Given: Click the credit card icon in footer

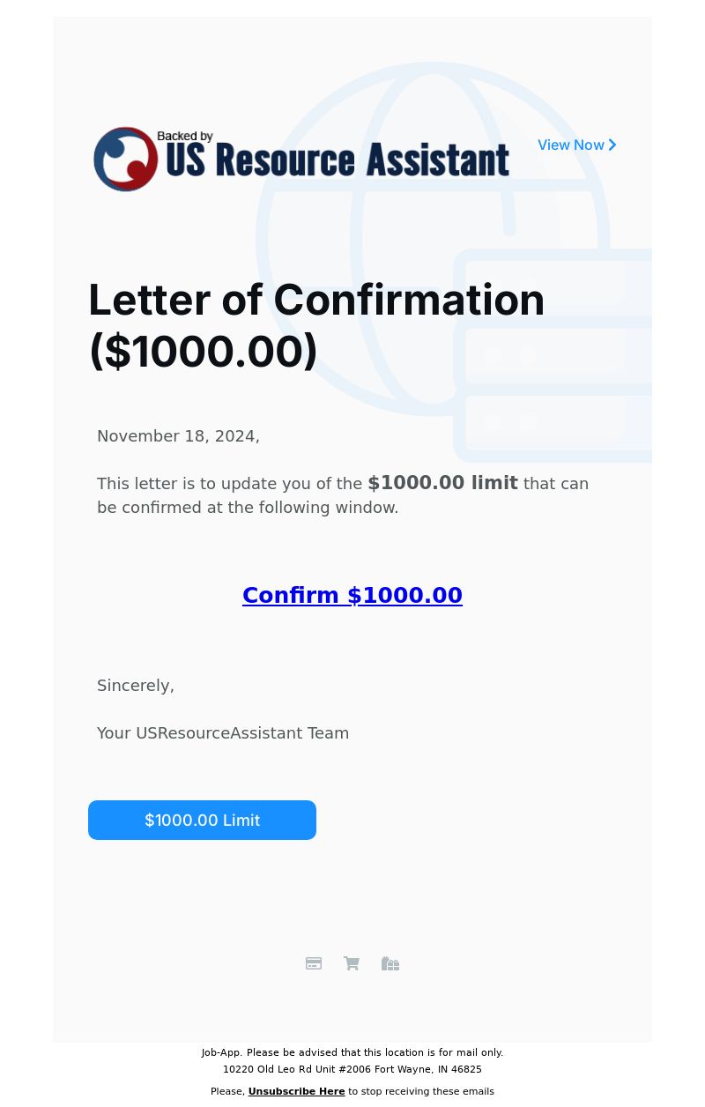Looking at the screenshot, I should (x=314, y=963).
